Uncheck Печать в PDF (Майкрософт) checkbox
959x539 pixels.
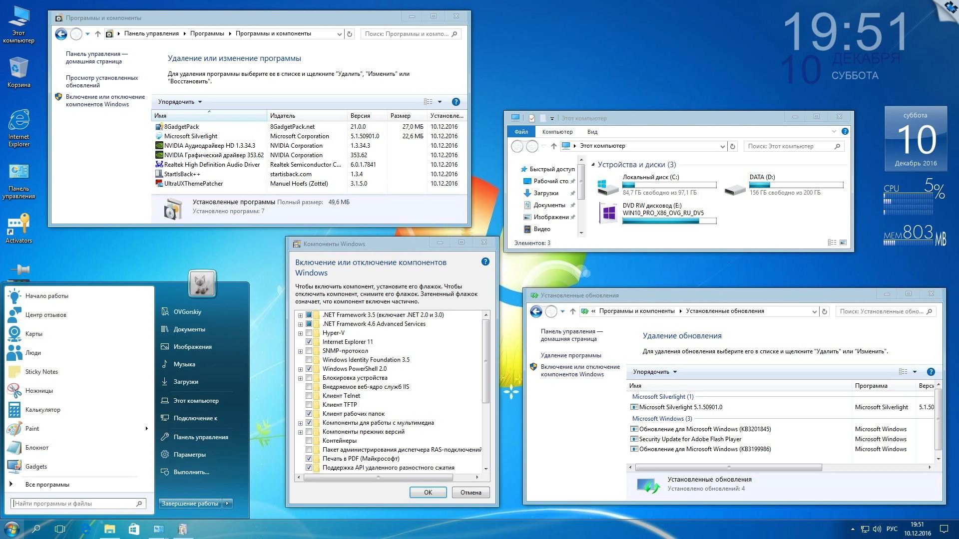309,459
